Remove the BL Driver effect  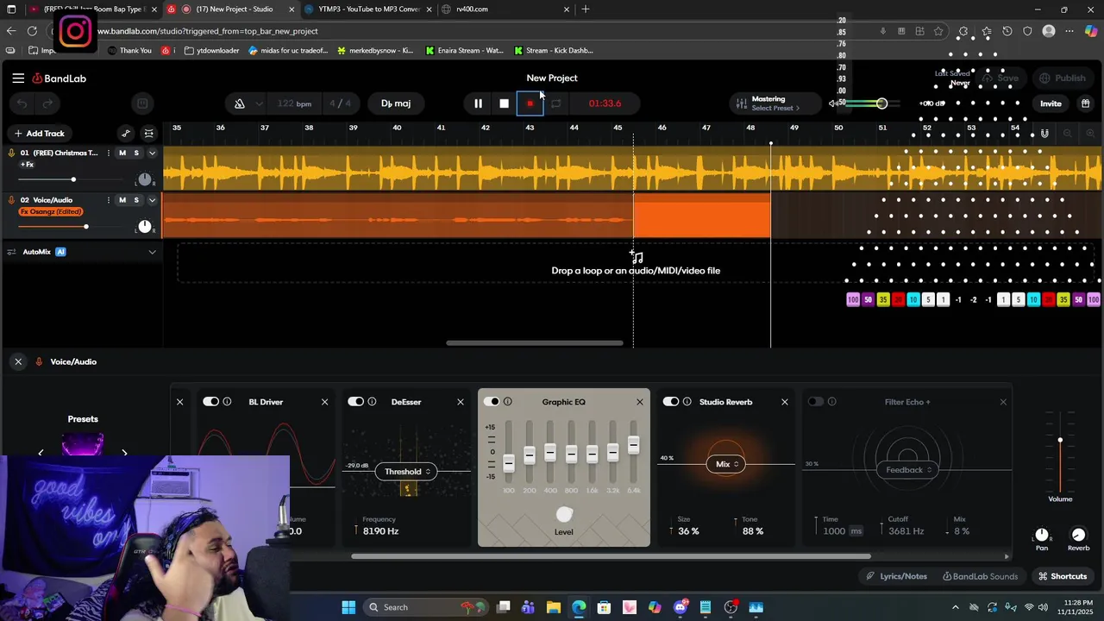coord(324,402)
